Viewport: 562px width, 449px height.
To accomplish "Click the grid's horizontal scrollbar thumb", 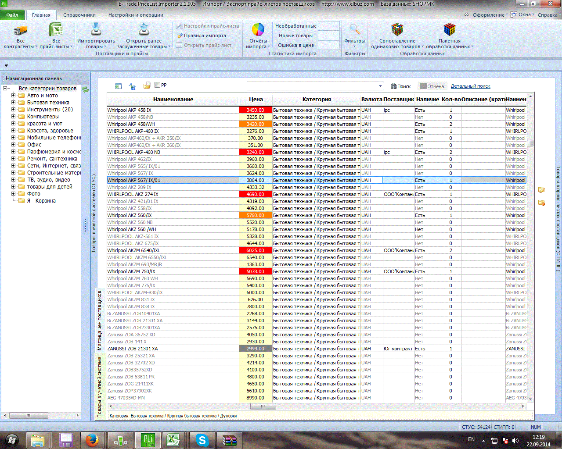I will click(x=263, y=406).
